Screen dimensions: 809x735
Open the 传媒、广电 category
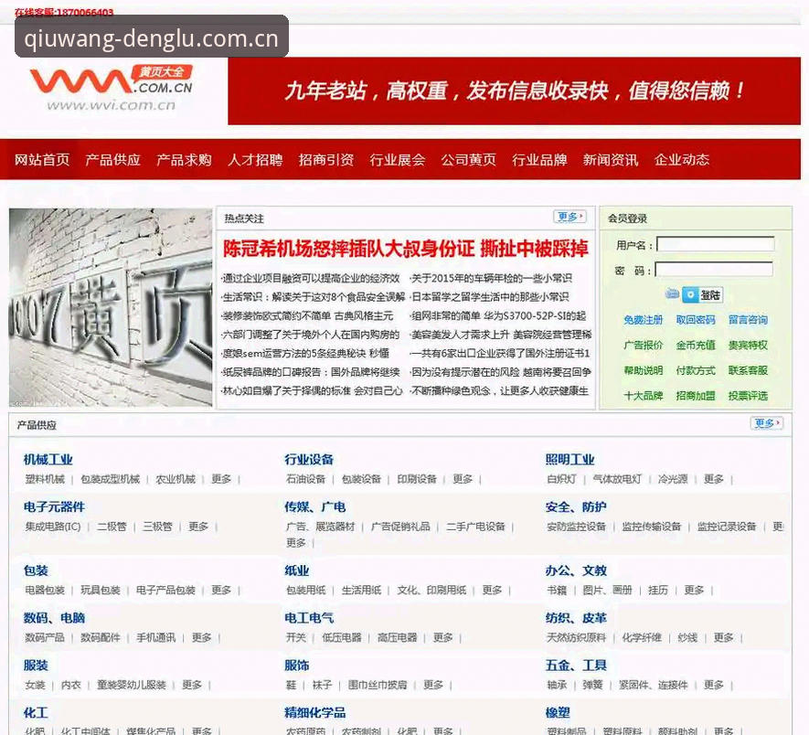pos(314,506)
